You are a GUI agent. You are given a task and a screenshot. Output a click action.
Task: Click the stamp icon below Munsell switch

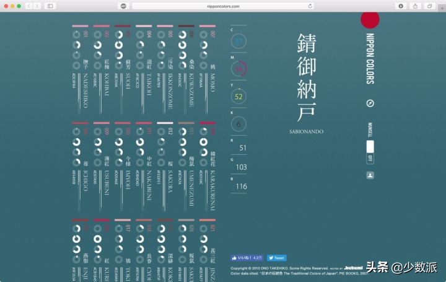(x=370, y=175)
